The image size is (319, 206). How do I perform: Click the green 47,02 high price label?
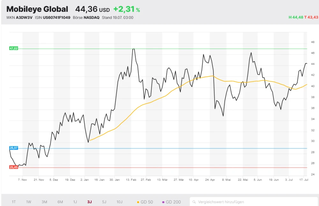tap(14, 48)
